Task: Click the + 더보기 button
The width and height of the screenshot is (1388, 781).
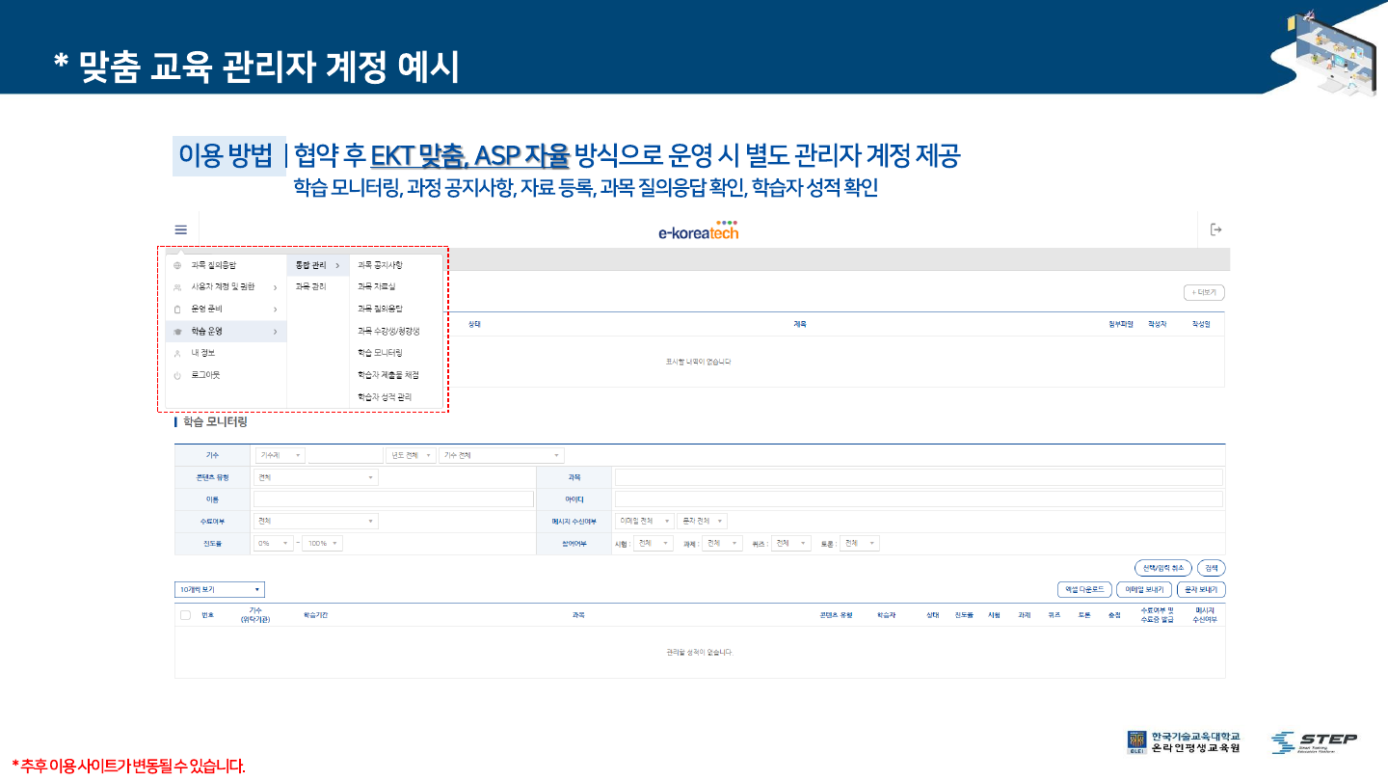Action: pyautogui.click(x=1204, y=292)
